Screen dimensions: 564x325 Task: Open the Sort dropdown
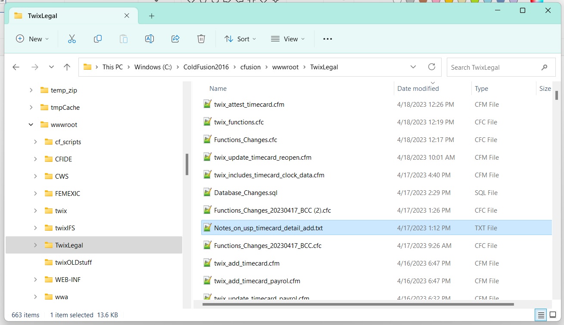[x=240, y=39]
